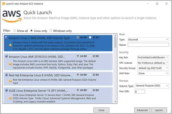The image size is (172, 114).
Task: Click description 'Red Hat Enterprise Linux version 8 (HVM)'
Action: 54,81
